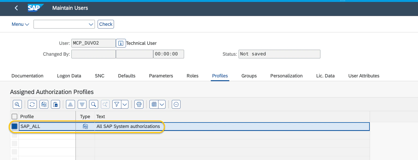The image size is (418, 160).
Task: Click the Change Layout grid icon
Action: pyautogui.click(x=154, y=104)
